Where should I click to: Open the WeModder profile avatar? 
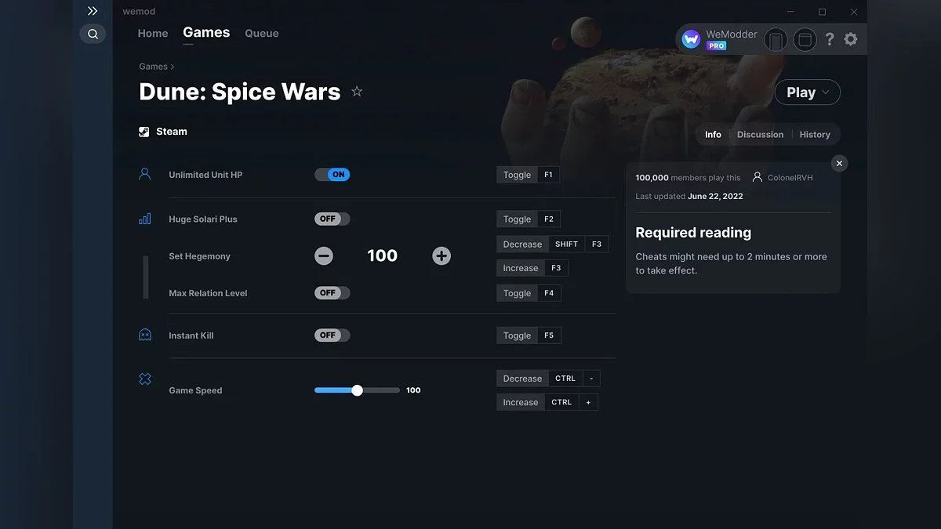691,39
